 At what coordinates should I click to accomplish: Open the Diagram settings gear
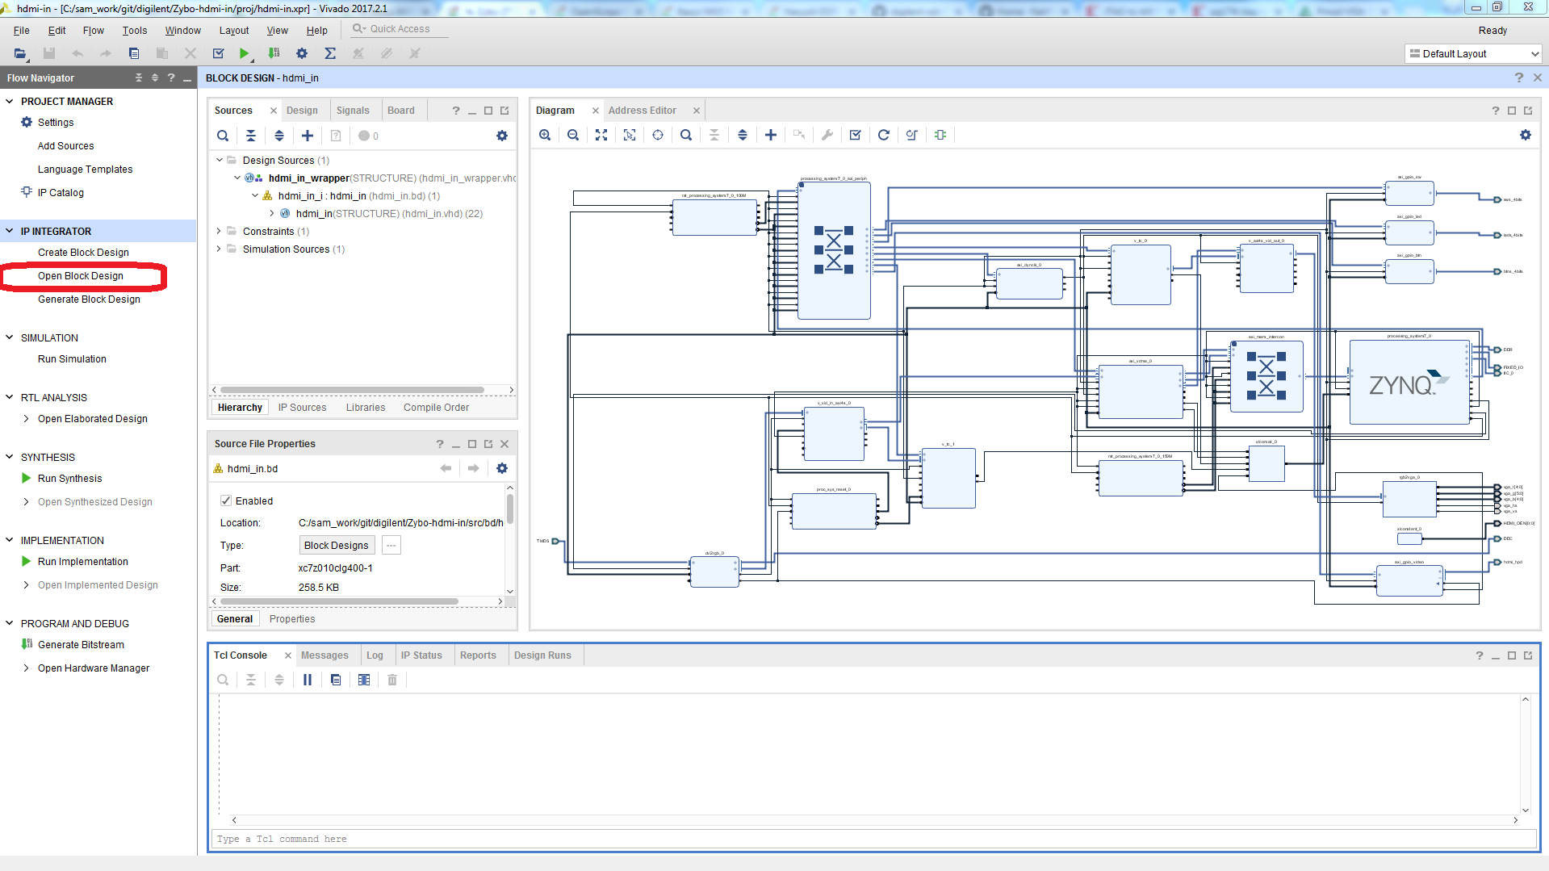[1526, 135]
